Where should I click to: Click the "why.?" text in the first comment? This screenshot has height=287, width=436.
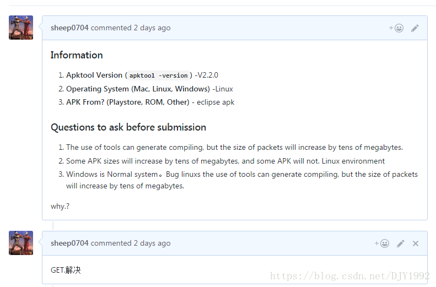click(x=60, y=207)
